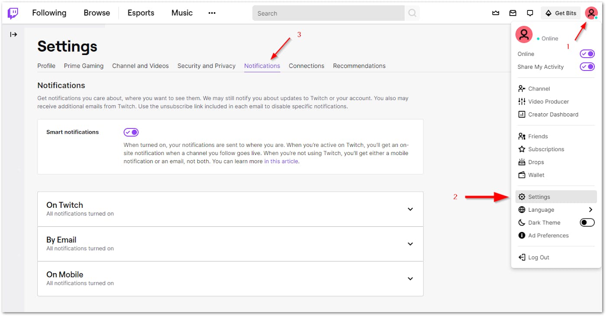Click the Get Bits button
Image resolution: width=606 pixels, height=316 pixels.
[561, 13]
